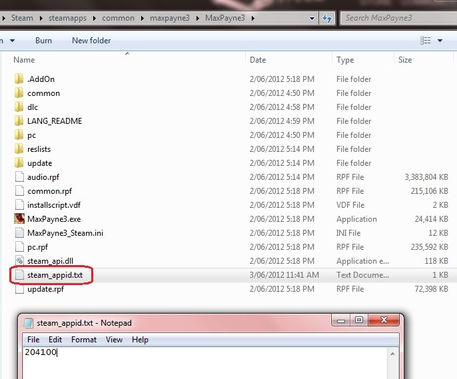Expand the arrow after steamapps in path

click(95, 18)
